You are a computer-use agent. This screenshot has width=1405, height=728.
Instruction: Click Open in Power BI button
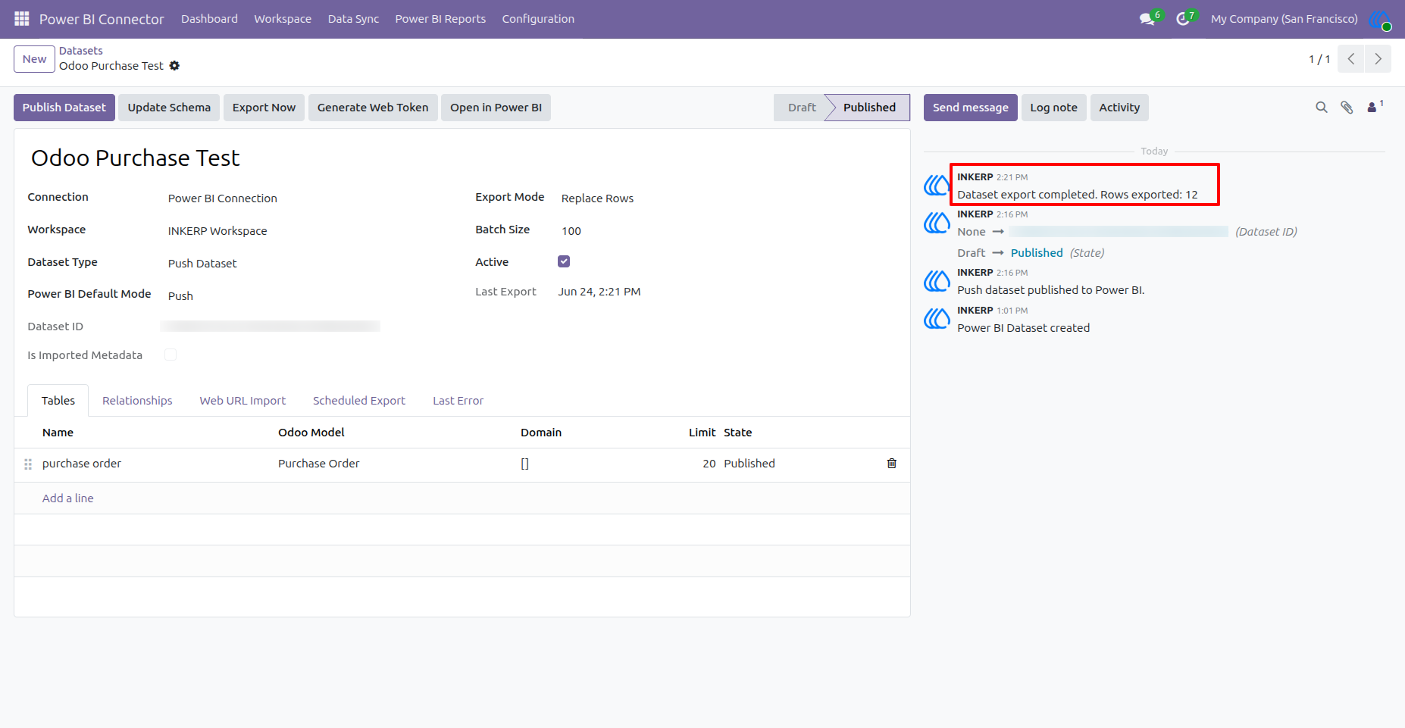(496, 108)
